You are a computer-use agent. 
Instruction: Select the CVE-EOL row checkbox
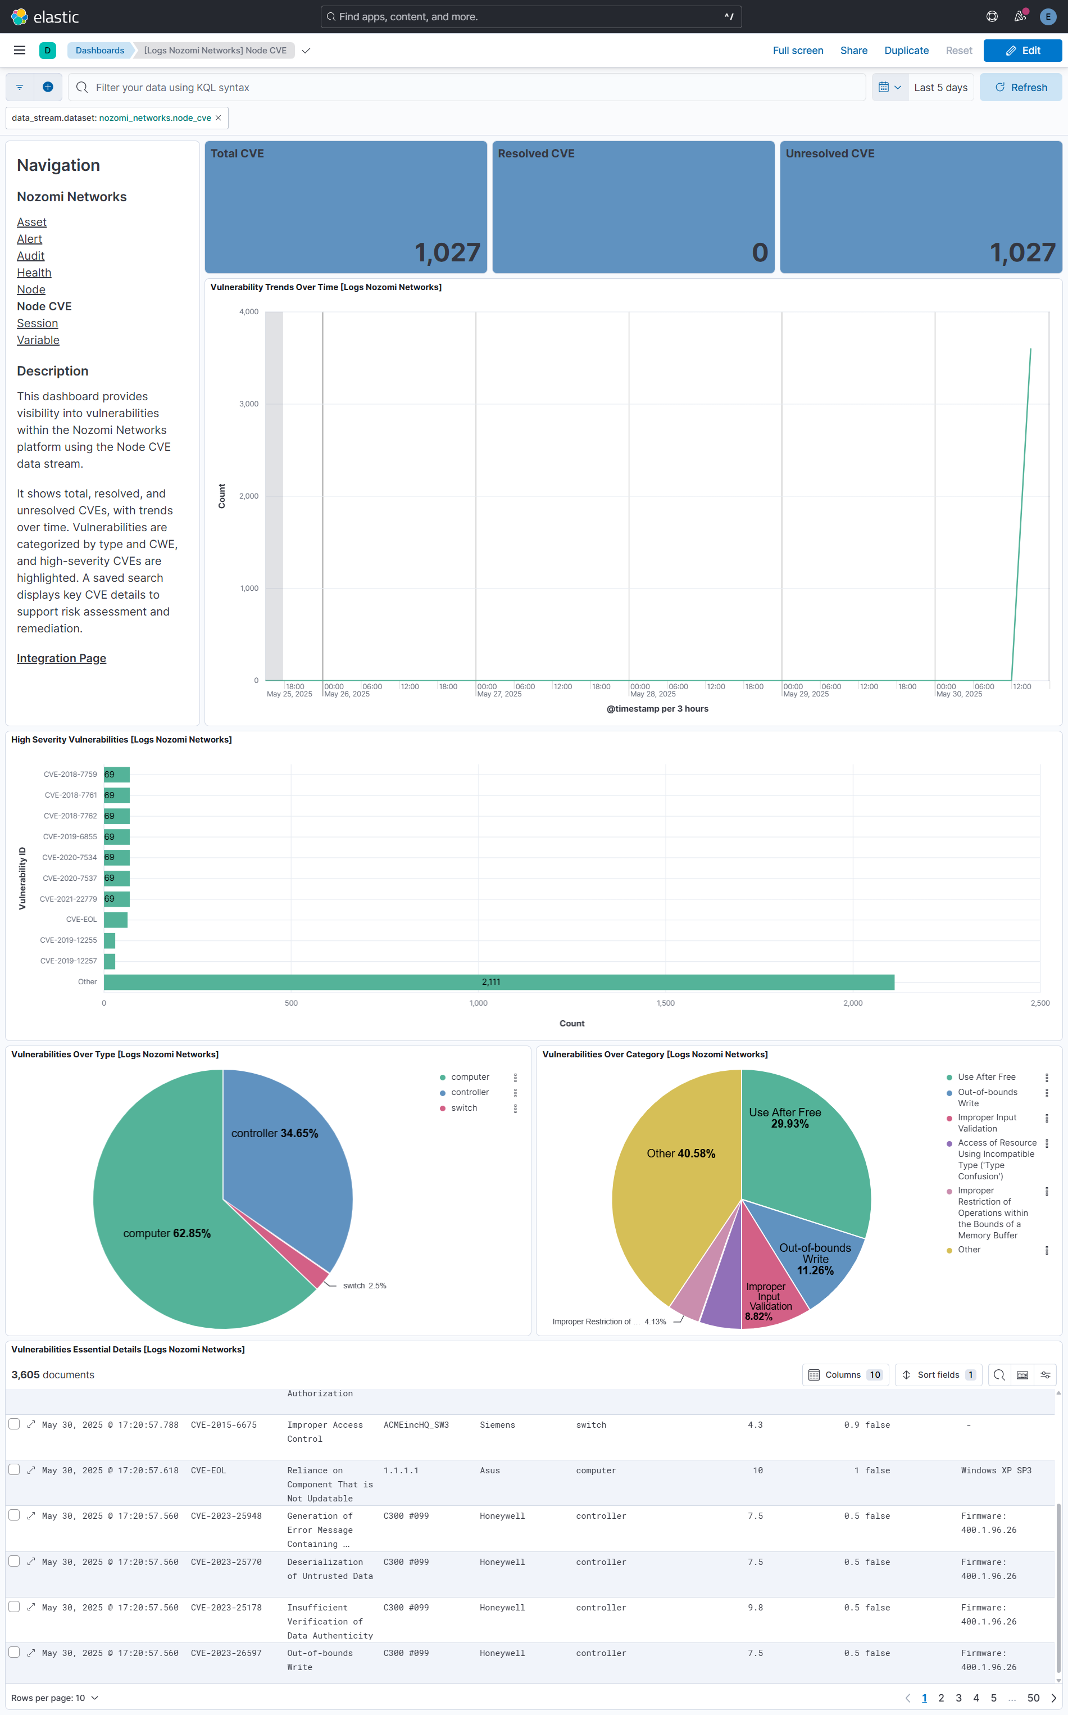(14, 1469)
